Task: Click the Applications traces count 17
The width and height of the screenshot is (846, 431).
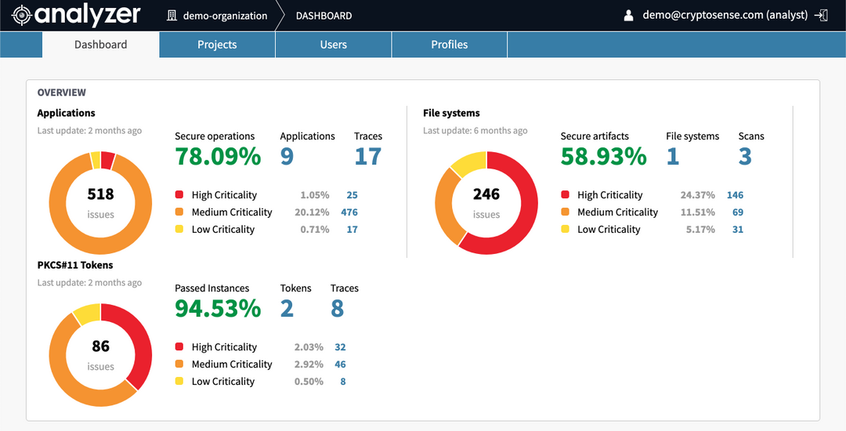Action: pyautogui.click(x=367, y=156)
